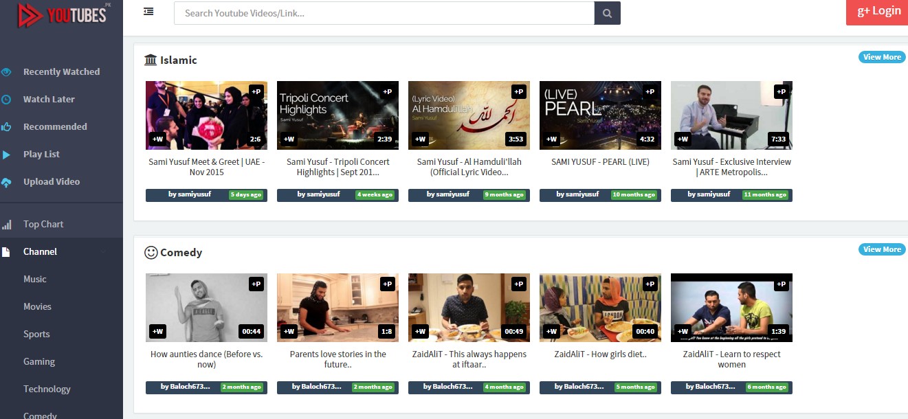Screen dimensions: 908x419
Task: Click View More for Islamic section
Action: 882,57
